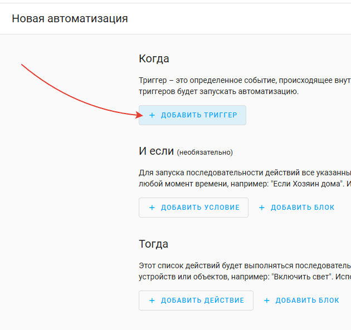The image size is (351, 330).
Task: Click the Добавить действие button
Action: click(196, 301)
